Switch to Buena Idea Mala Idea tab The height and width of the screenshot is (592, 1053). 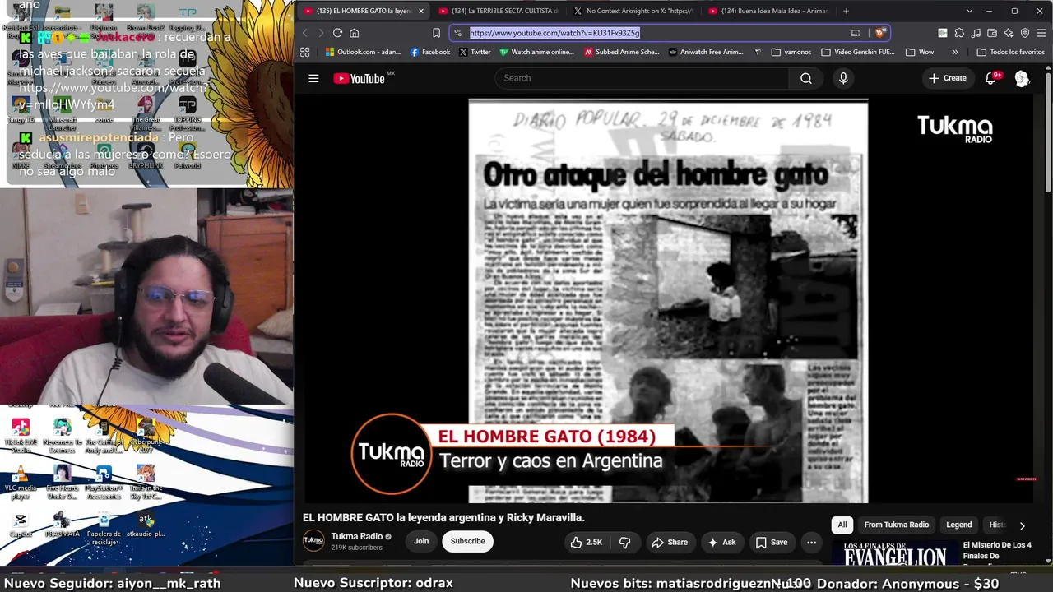tap(768, 11)
